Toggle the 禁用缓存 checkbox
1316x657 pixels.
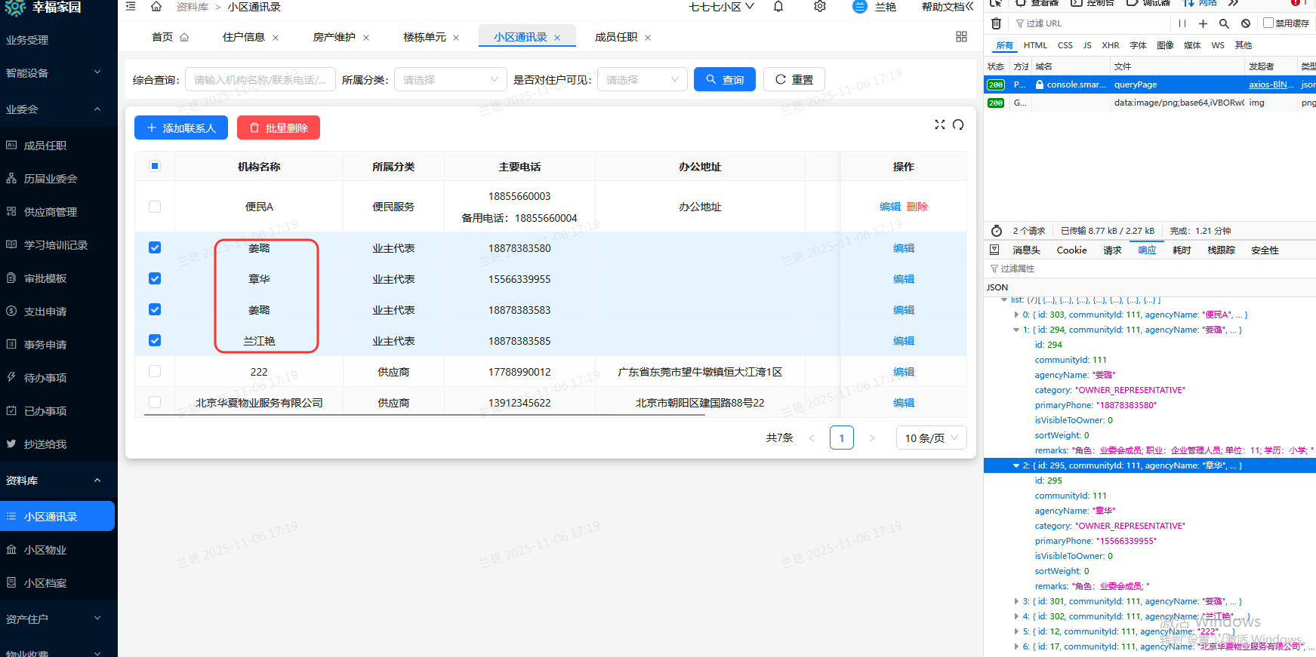click(1268, 23)
